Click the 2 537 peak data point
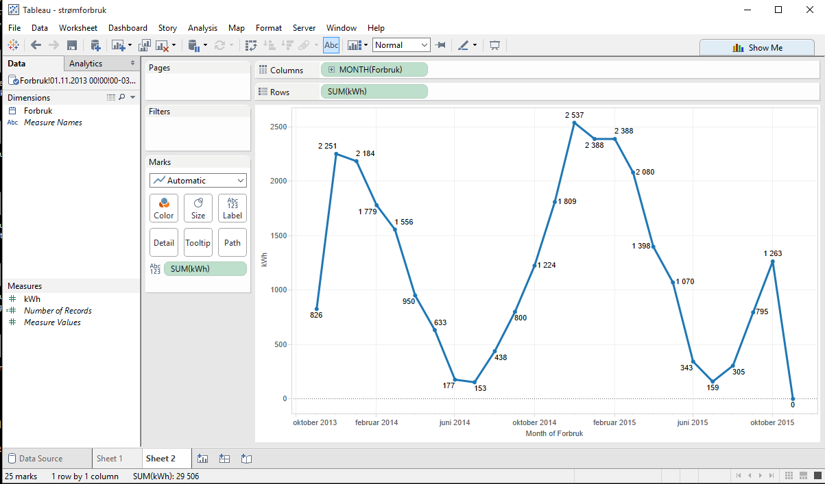Image resolution: width=825 pixels, height=484 pixels. 574,123
